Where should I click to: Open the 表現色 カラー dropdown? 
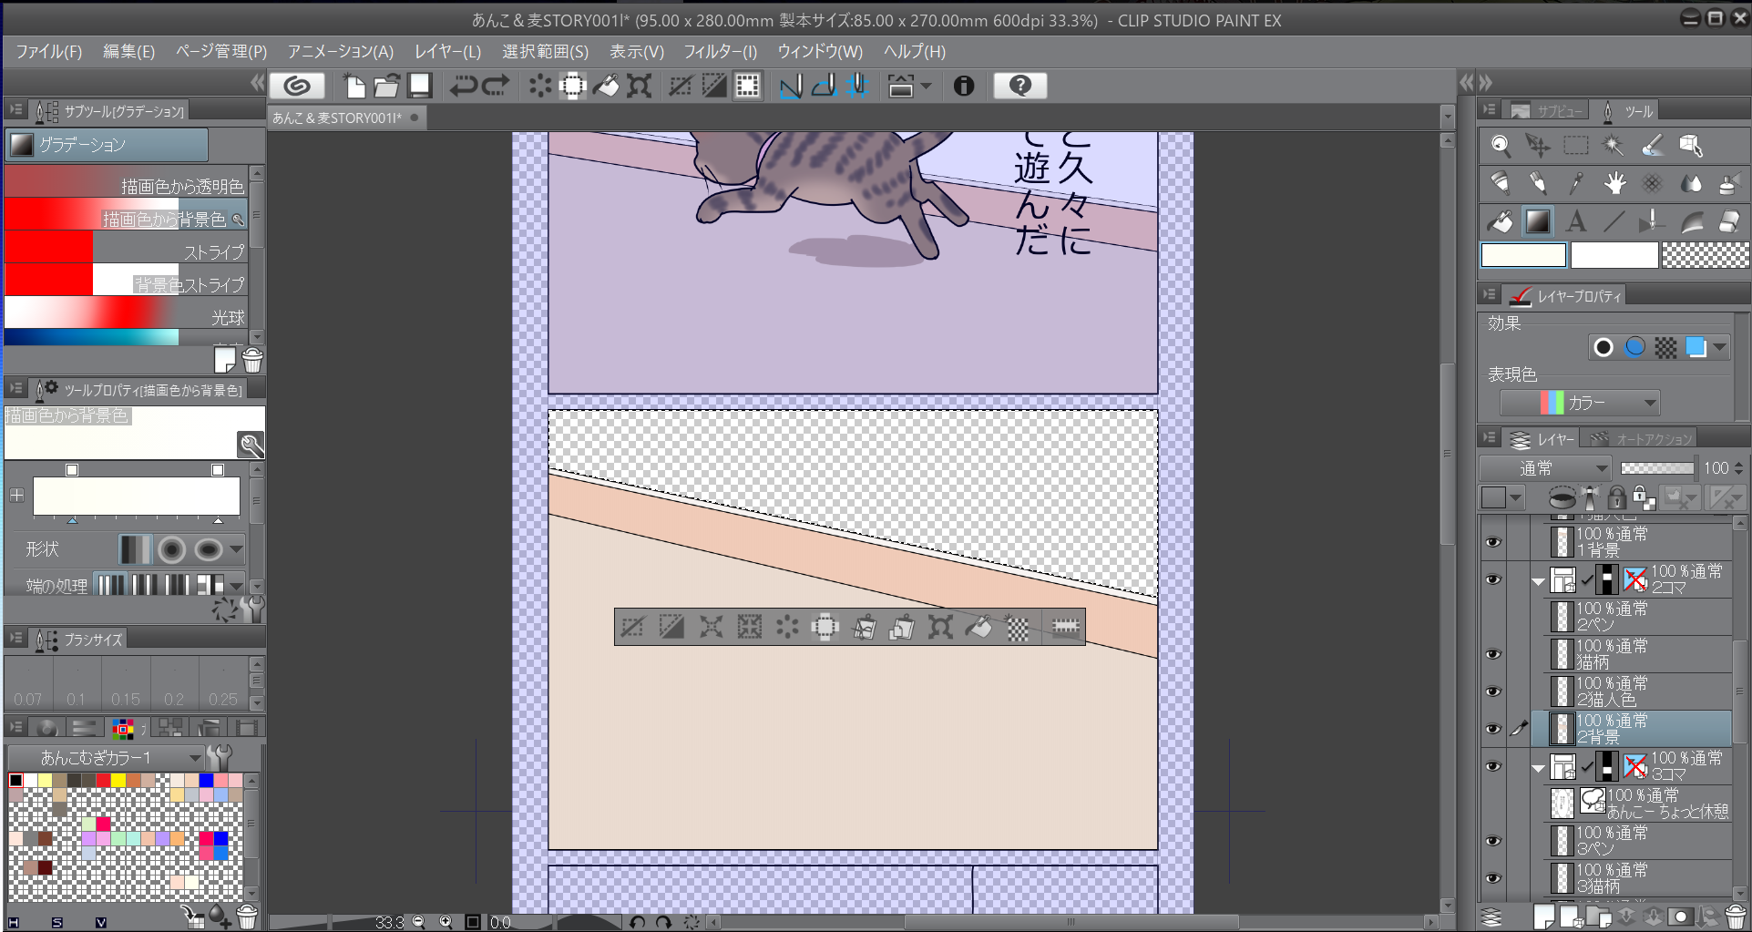pyautogui.click(x=1580, y=403)
